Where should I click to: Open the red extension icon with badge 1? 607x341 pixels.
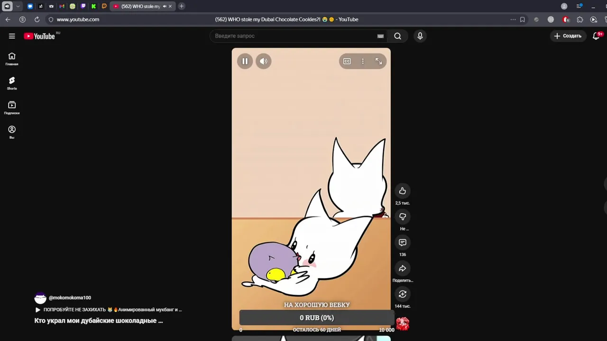pos(565,19)
